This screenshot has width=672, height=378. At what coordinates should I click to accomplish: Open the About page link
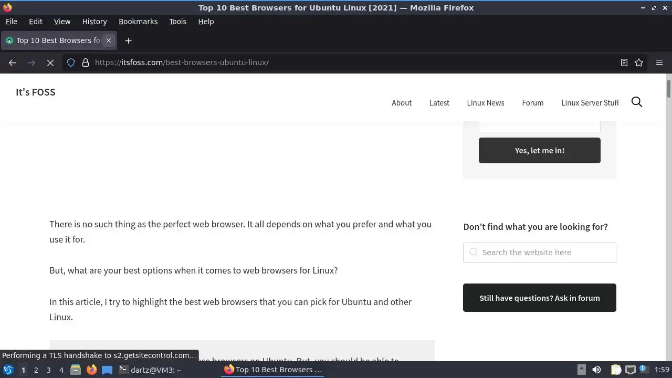click(402, 102)
